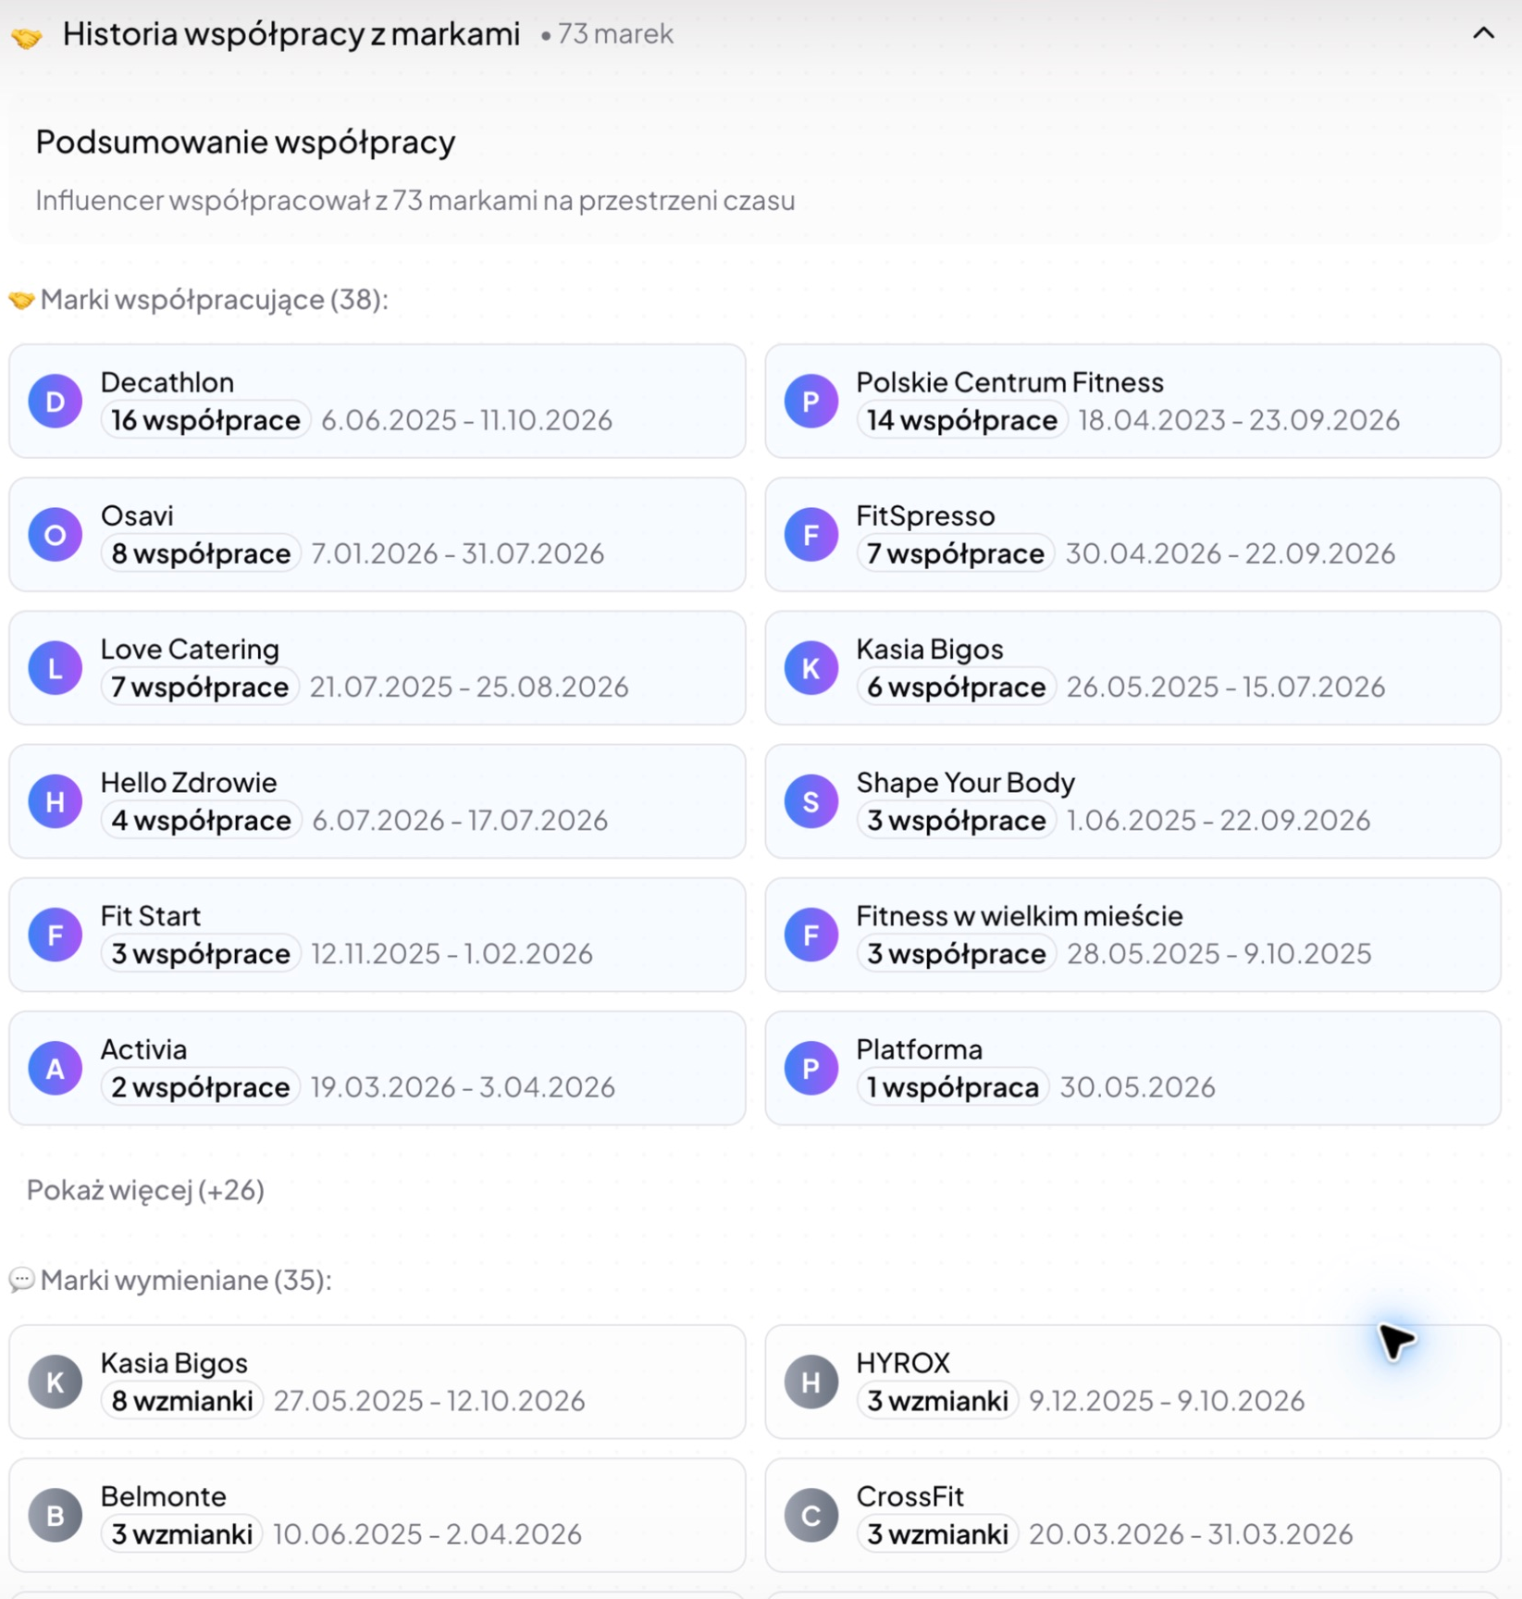Click the Platforma date 30.05.2026
The image size is (1522, 1599).
(x=1137, y=1086)
